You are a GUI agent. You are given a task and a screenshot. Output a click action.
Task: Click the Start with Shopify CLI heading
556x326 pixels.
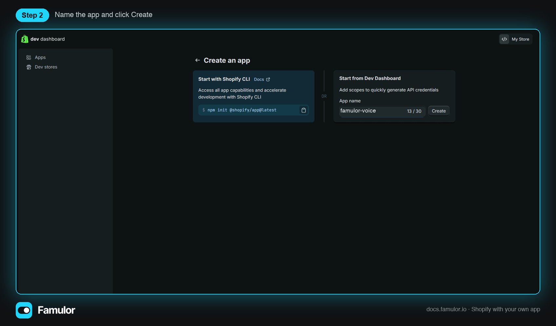(224, 79)
